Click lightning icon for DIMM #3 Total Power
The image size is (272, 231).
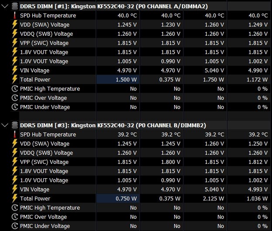15,198
